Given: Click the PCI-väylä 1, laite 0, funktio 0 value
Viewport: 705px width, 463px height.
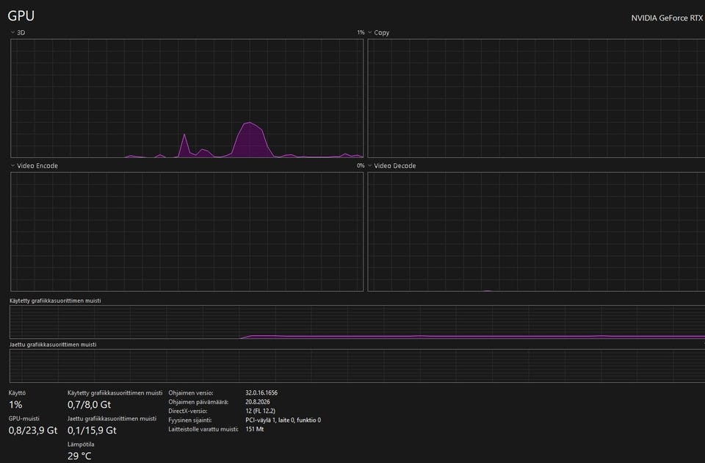Looking at the screenshot, I should pos(283,420).
